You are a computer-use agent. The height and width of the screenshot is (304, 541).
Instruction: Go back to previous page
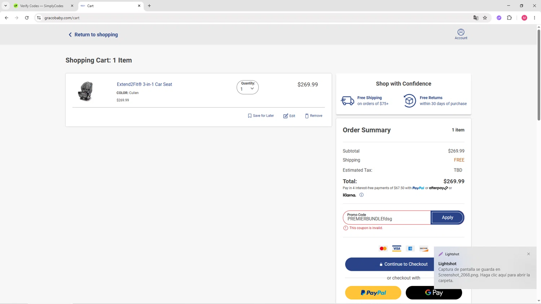click(6, 18)
